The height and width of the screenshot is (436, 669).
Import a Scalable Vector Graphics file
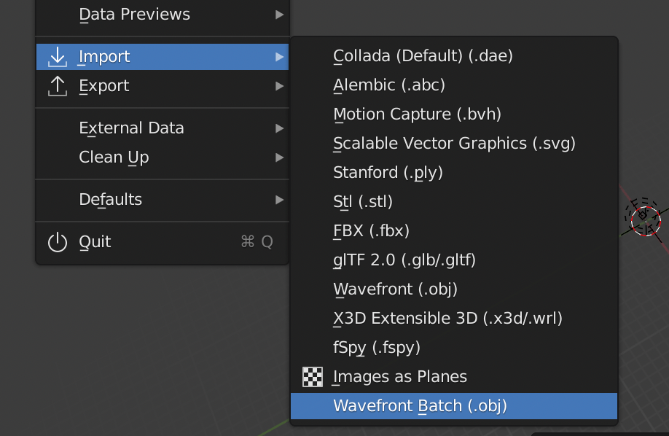click(453, 143)
